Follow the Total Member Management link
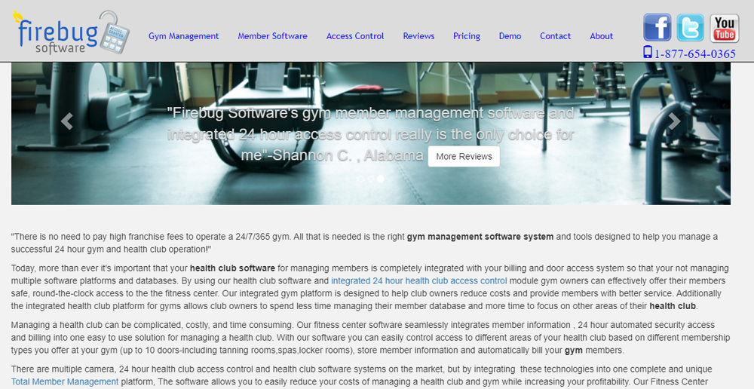The height and width of the screenshot is (389, 754). pos(65,381)
